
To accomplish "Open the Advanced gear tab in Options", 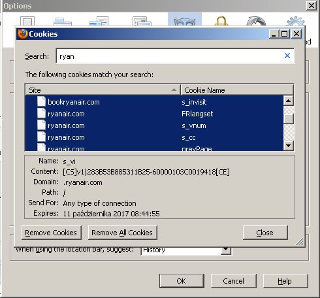I will click(x=295, y=21).
